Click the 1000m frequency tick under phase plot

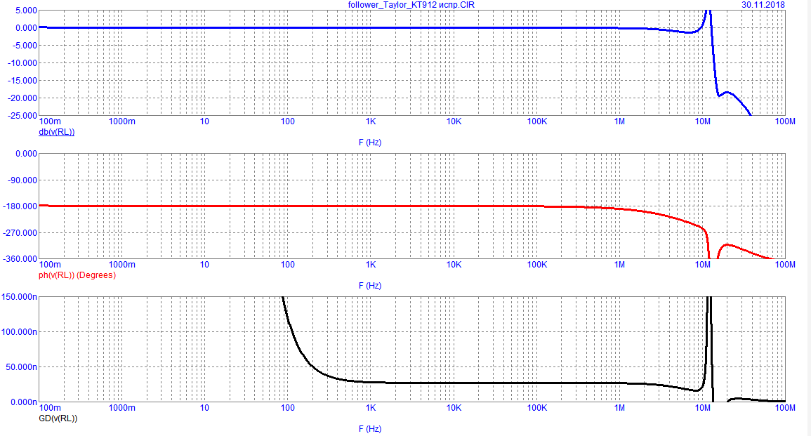tap(121, 265)
